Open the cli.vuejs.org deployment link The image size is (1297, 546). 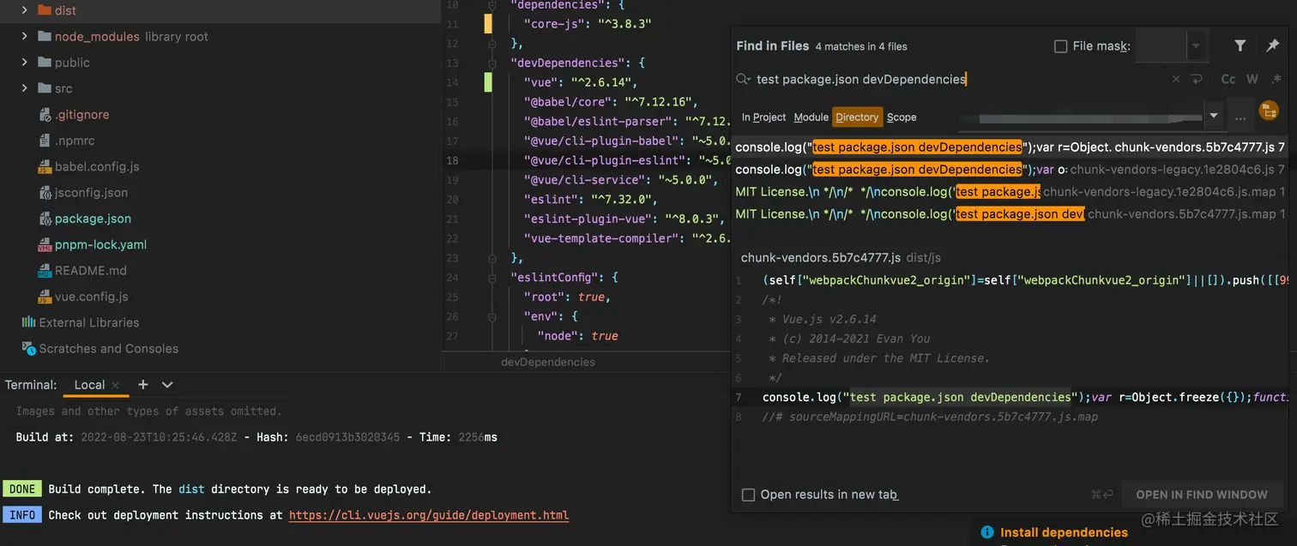coord(429,515)
